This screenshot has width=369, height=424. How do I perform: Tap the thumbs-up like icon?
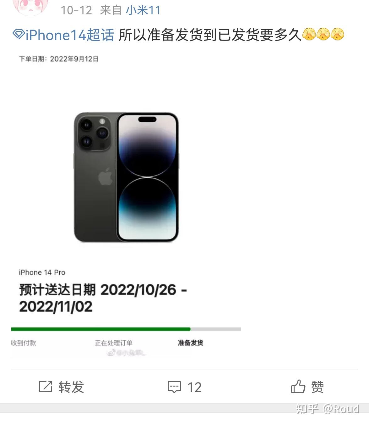point(298,386)
